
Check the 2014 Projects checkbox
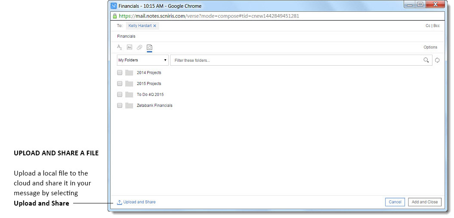coord(120,73)
